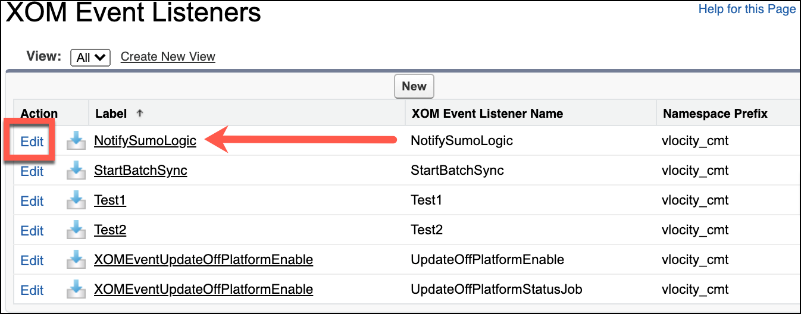Sort by XOM Event Listener Name header
The height and width of the screenshot is (314, 801).
(487, 113)
